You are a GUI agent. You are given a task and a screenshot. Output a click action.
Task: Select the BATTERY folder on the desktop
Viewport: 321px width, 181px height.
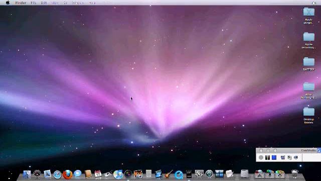point(309,64)
